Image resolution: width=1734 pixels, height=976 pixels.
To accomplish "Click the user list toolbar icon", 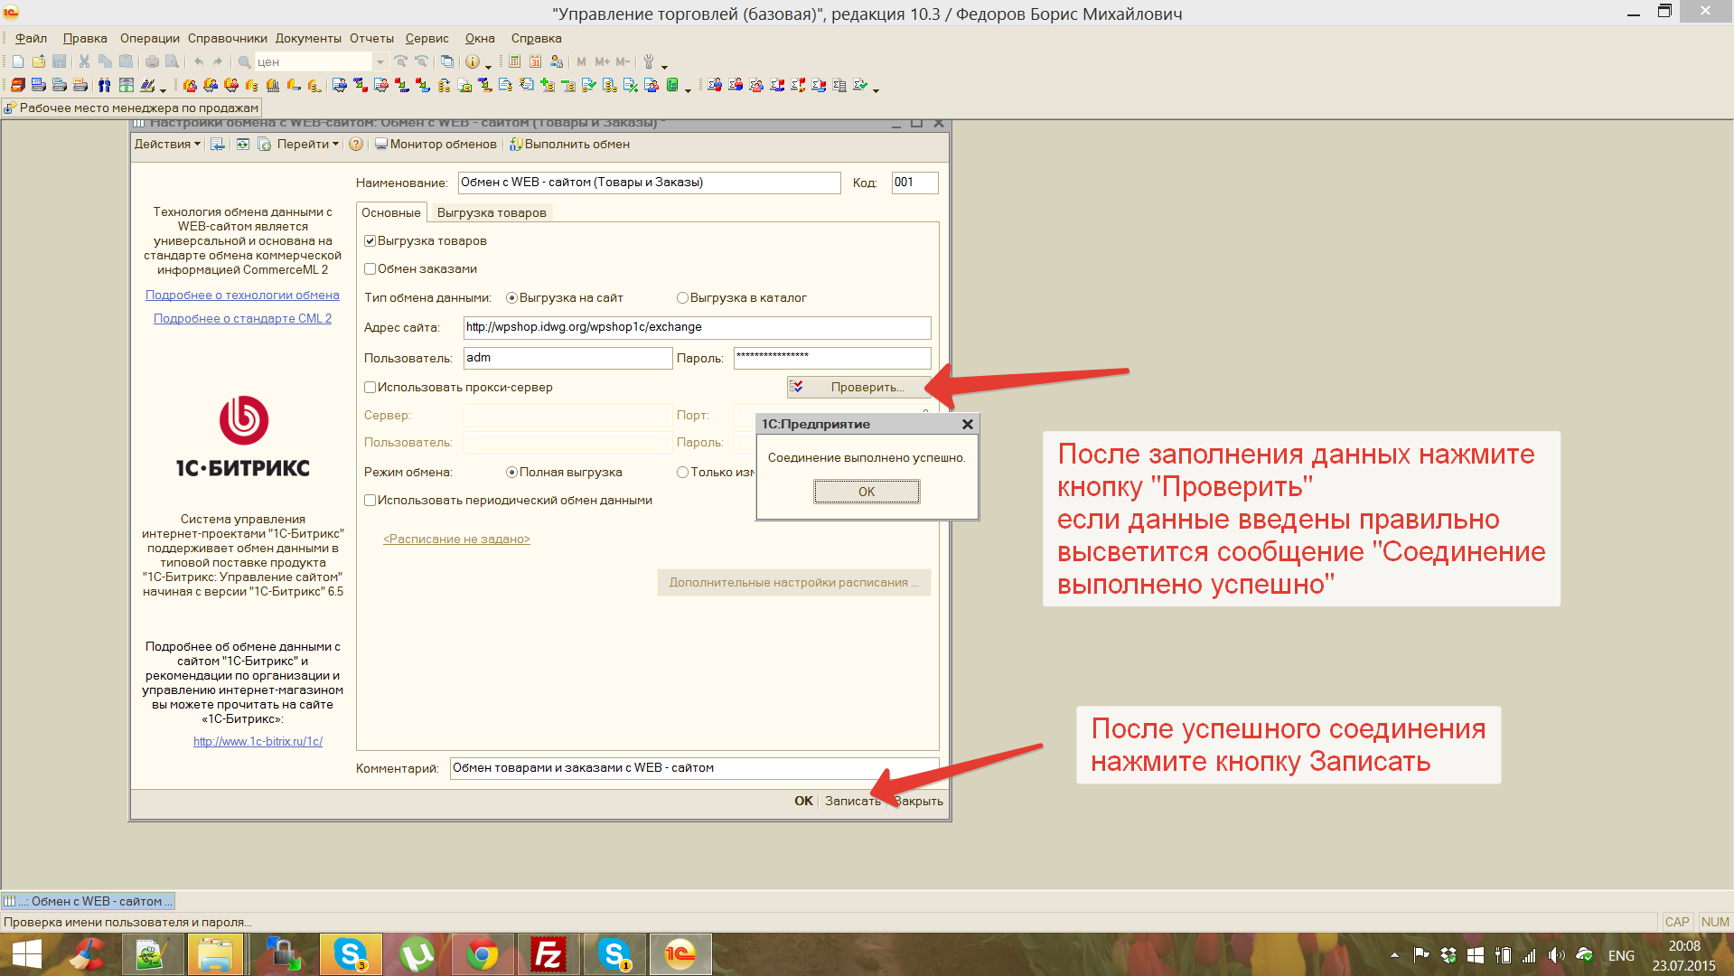I will point(556,61).
